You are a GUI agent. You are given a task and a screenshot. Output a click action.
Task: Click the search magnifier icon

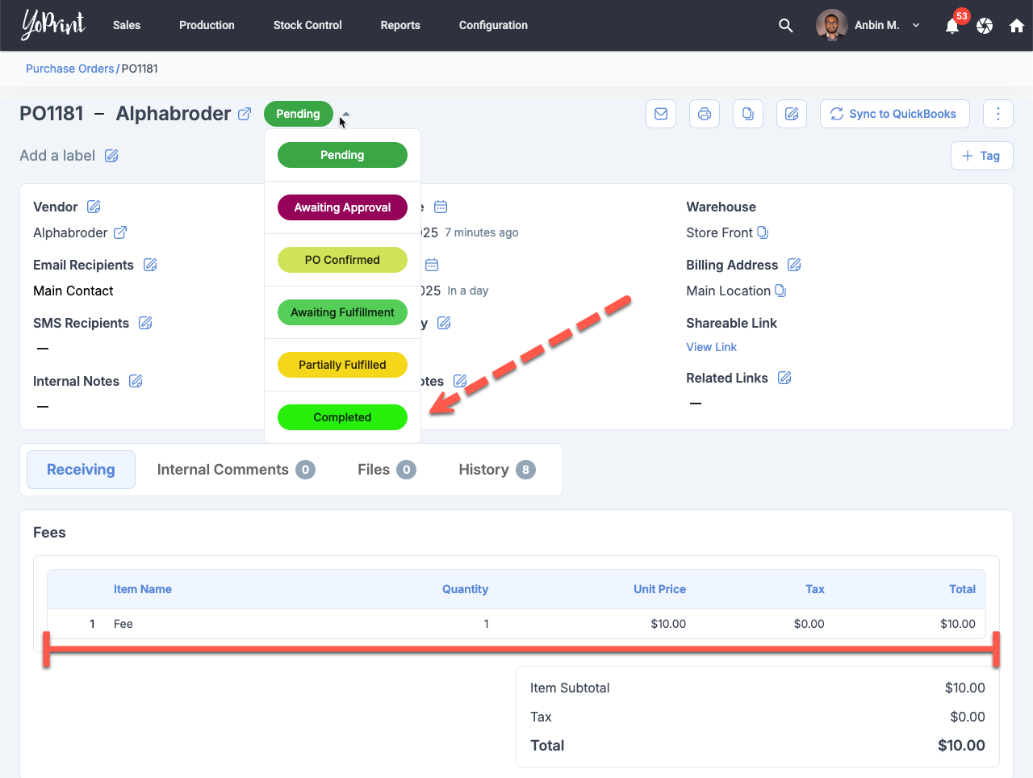coord(785,26)
